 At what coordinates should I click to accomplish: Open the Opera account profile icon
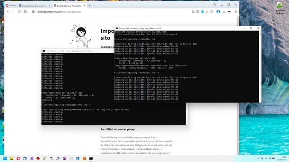218,12
